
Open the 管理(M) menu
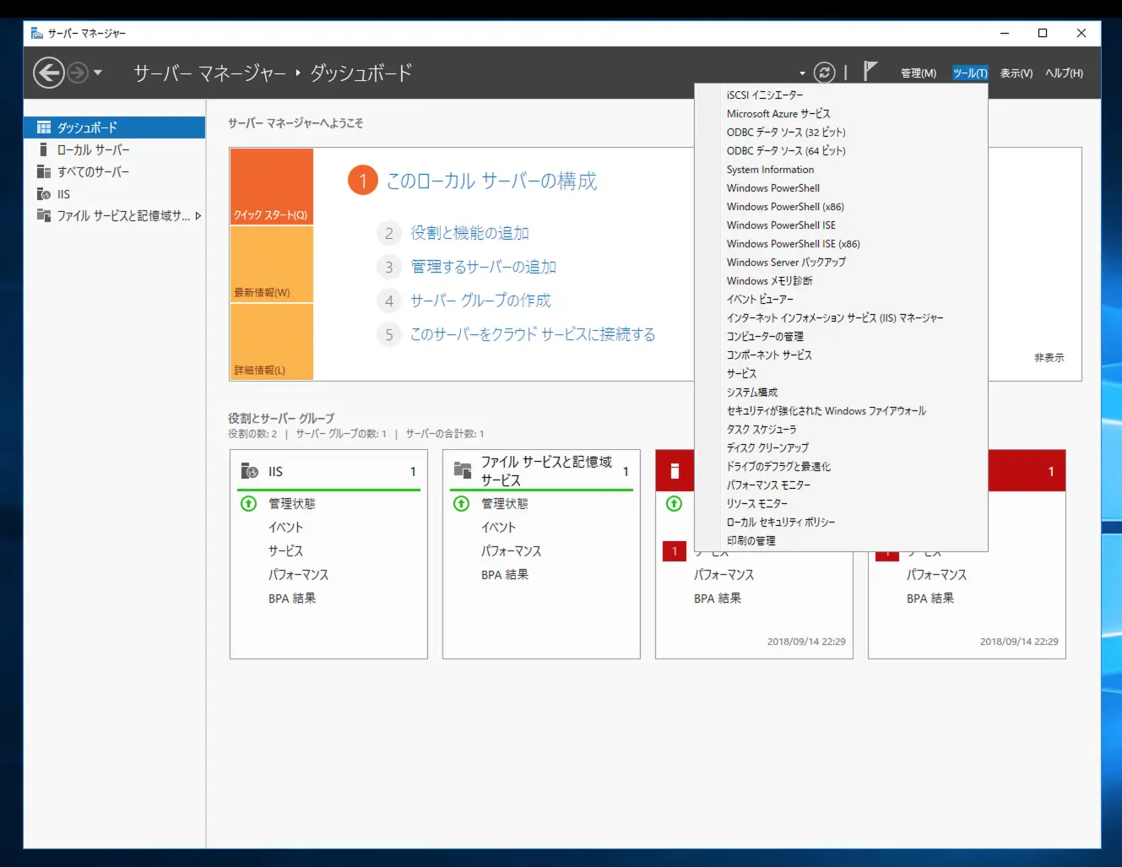tap(918, 73)
